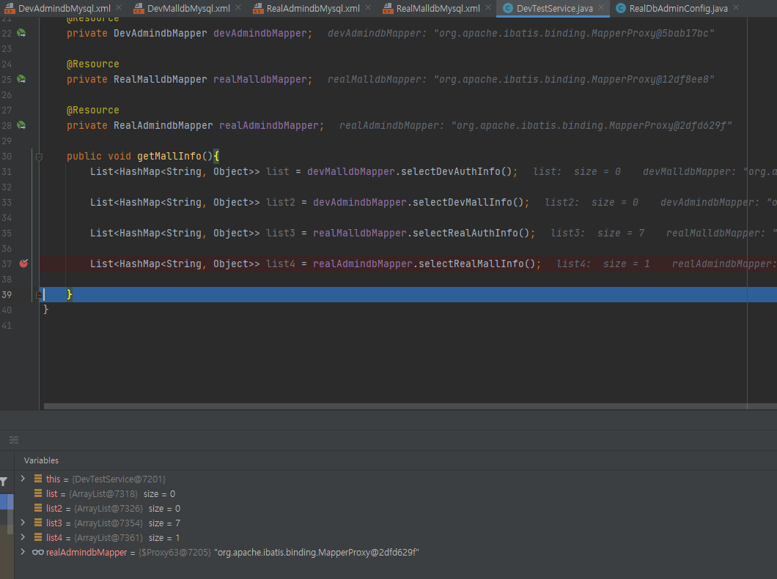Click the horizontal editor scrollbar
The height and width of the screenshot is (579, 777).
[x=410, y=406]
